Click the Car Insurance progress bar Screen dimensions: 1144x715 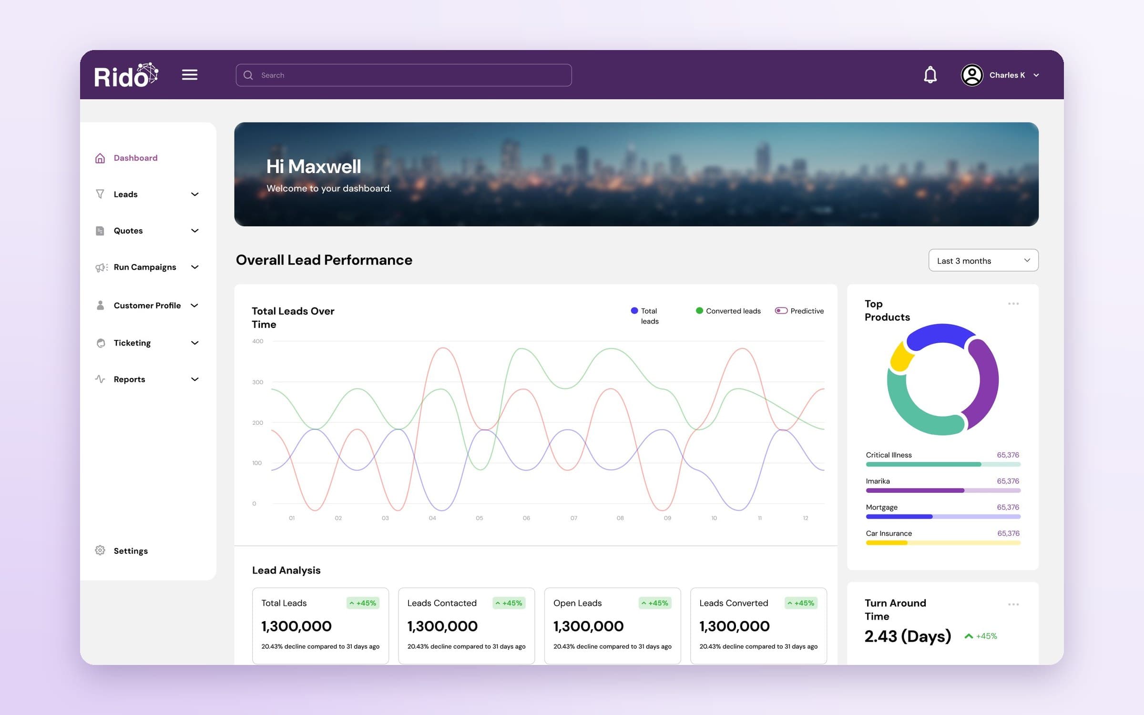(x=943, y=543)
